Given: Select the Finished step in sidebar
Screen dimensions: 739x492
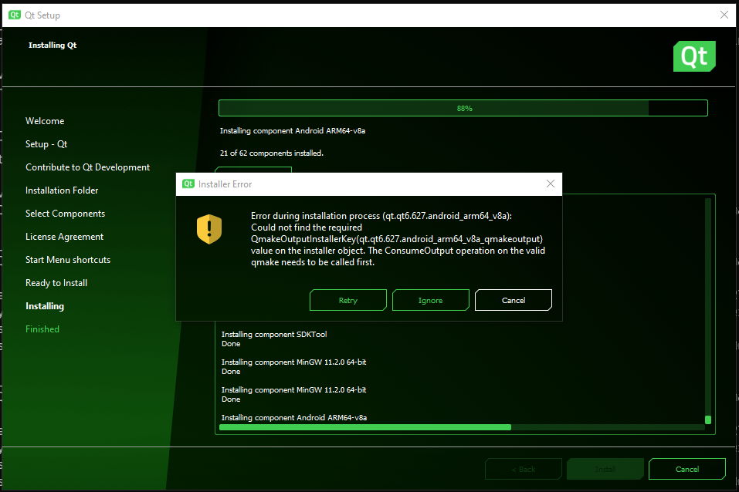Looking at the screenshot, I should (42, 329).
